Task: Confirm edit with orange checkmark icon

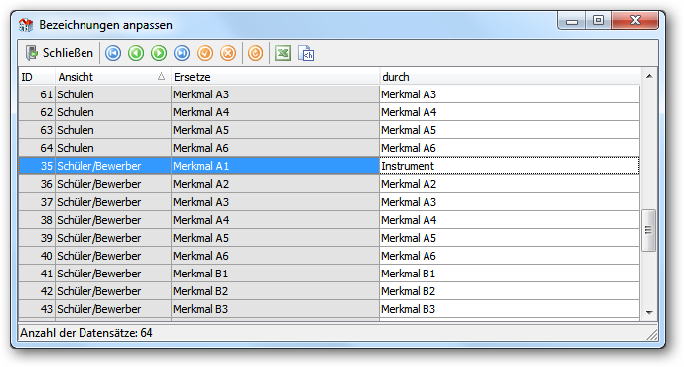Action: click(205, 53)
